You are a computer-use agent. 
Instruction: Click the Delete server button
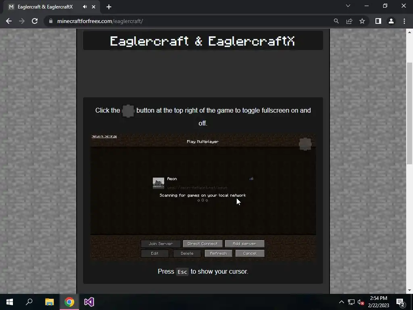pos(187,253)
